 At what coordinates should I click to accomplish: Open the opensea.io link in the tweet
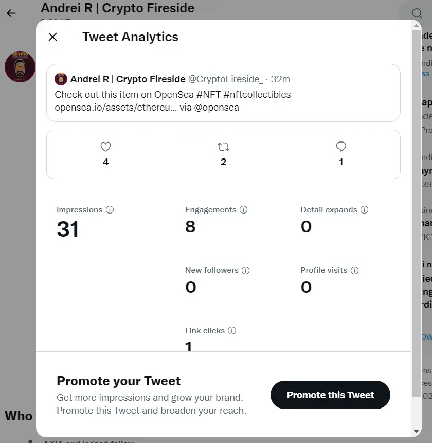coord(116,108)
